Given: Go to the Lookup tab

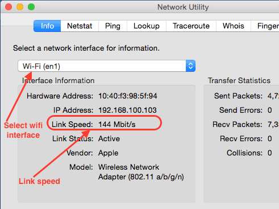Looking at the screenshot, I should pyautogui.click(x=147, y=26).
